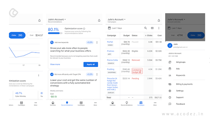This screenshot has height=124, width=215.
Task: Click the Campaign column header
Action: 111,35
